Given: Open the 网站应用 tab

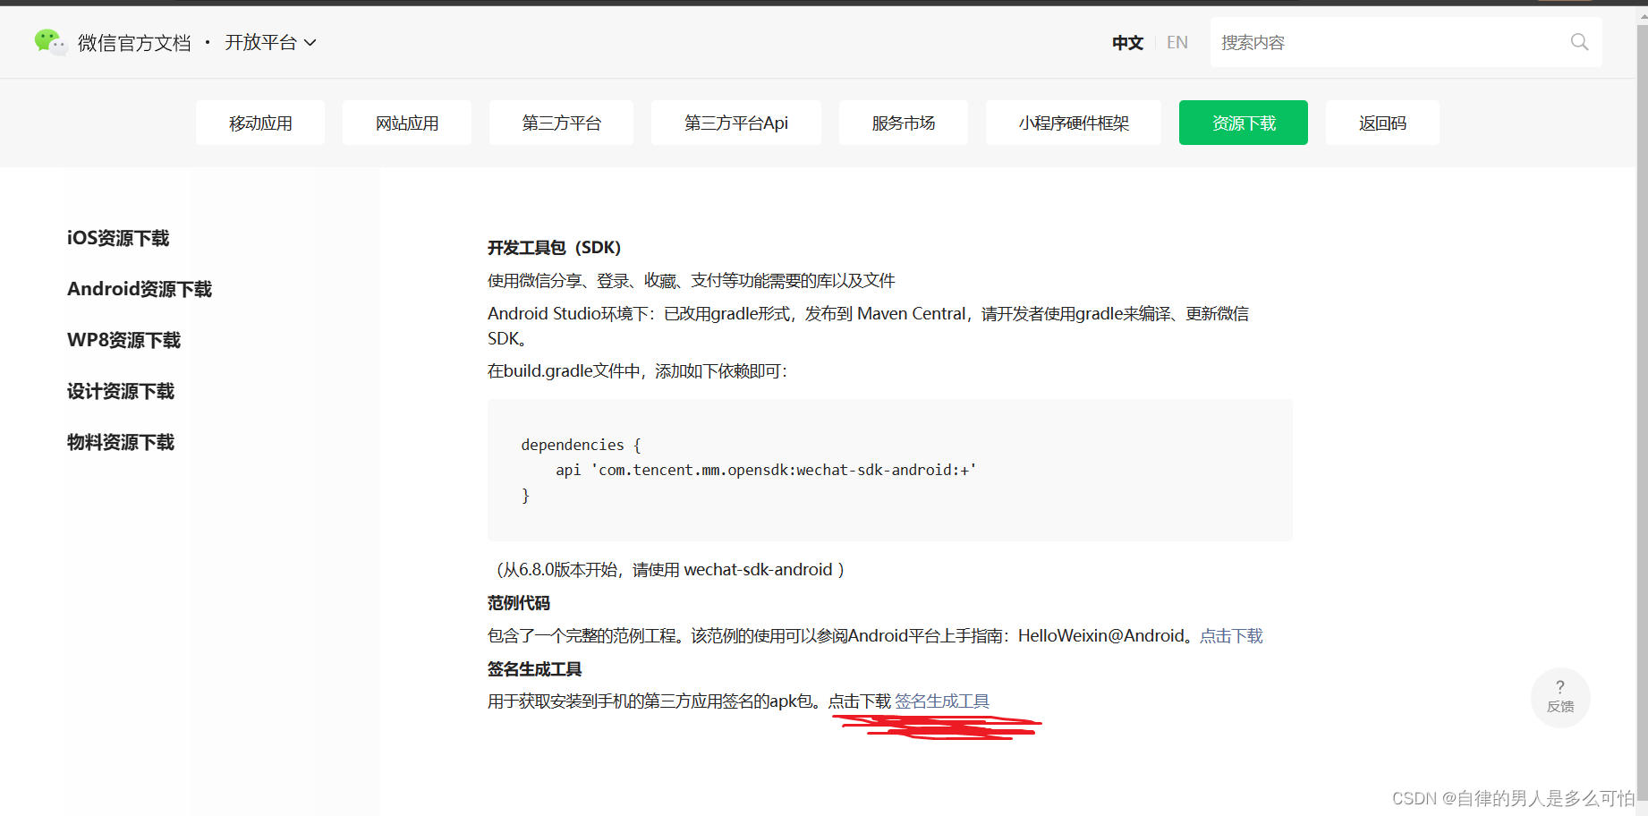Looking at the screenshot, I should [407, 123].
